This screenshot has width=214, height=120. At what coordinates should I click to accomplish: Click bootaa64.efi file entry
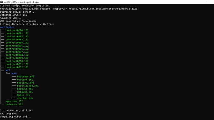tap(26, 76)
